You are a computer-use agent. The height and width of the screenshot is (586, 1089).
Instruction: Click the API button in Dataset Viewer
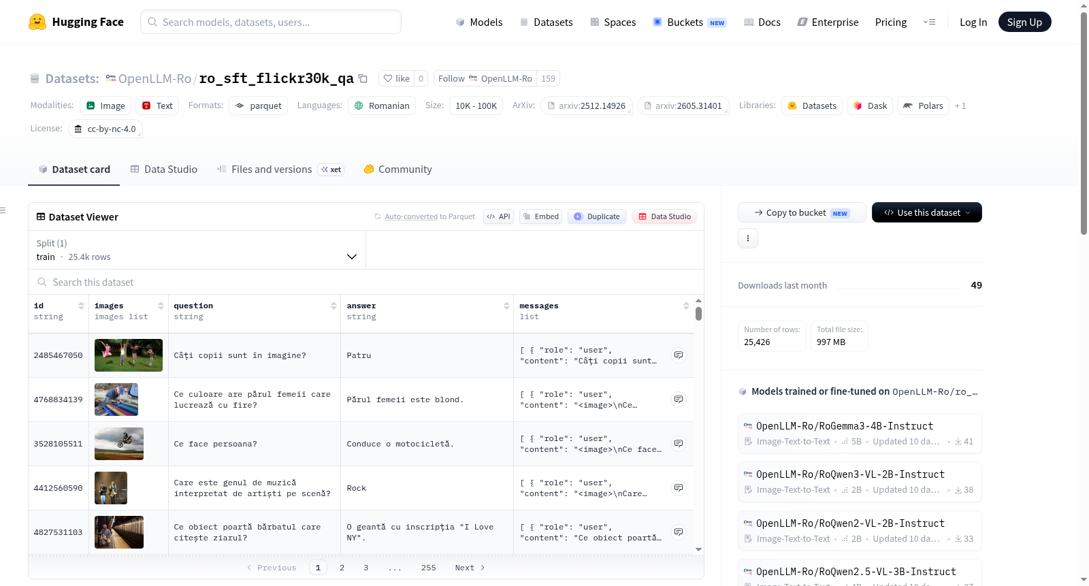(498, 216)
